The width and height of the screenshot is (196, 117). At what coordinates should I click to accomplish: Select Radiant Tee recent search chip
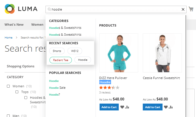(60, 60)
